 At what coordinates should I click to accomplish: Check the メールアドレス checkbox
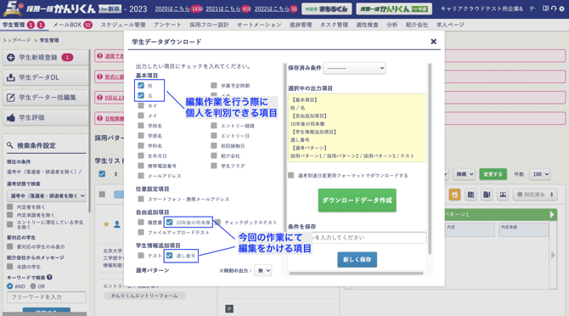[x=141, y=176]
